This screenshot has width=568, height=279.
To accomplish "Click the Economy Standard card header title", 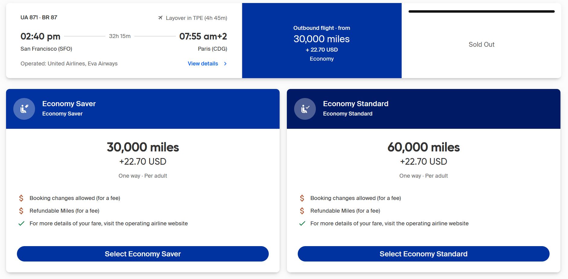I will click(355, 104).
